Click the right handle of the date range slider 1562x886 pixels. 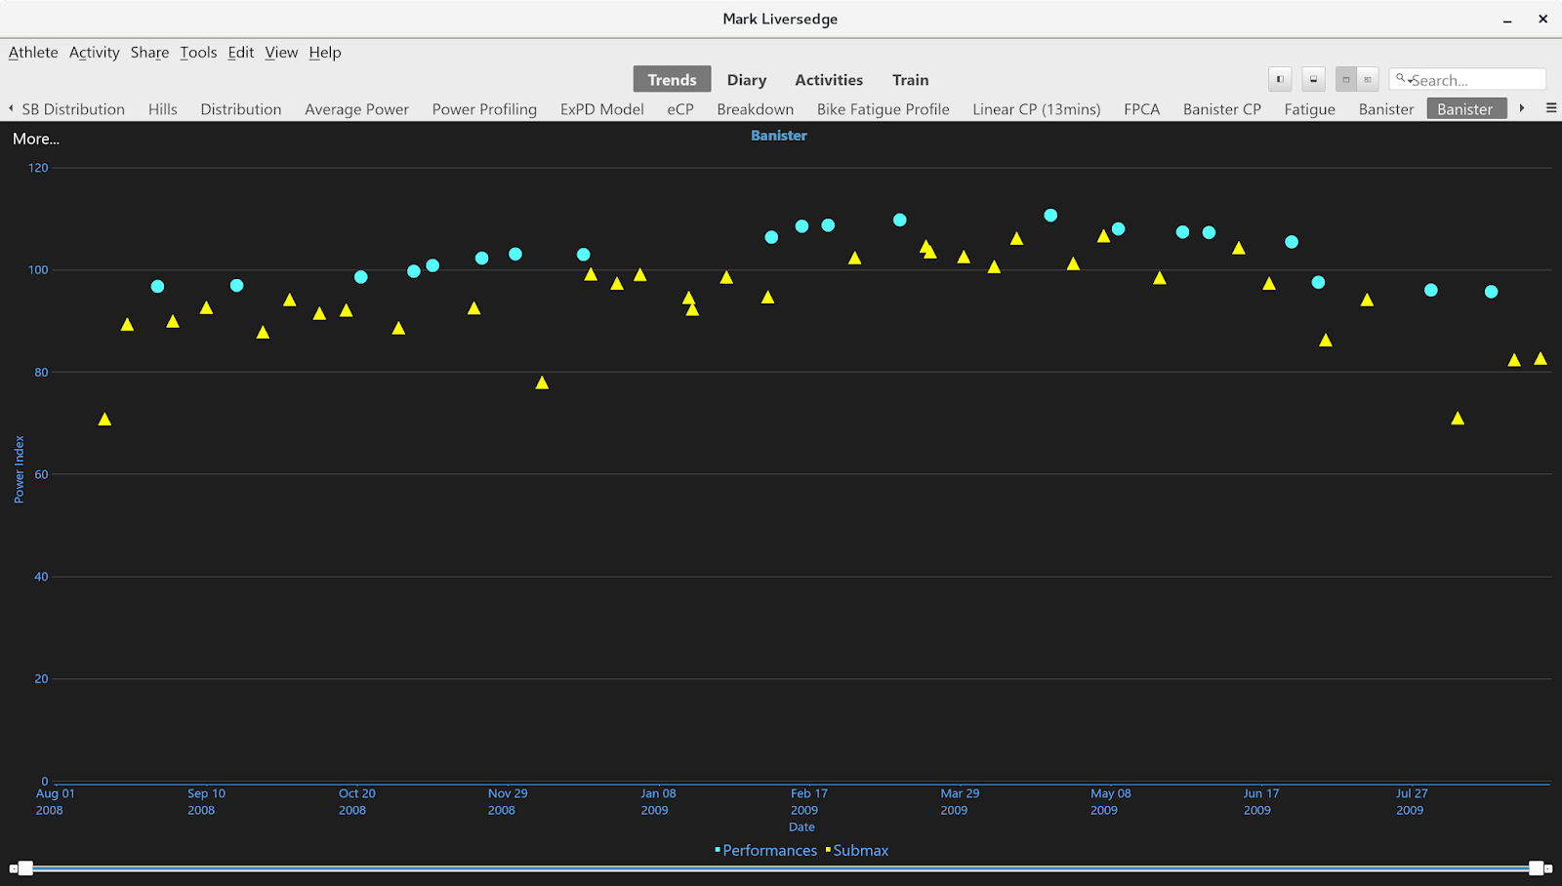coord(1537,868)
